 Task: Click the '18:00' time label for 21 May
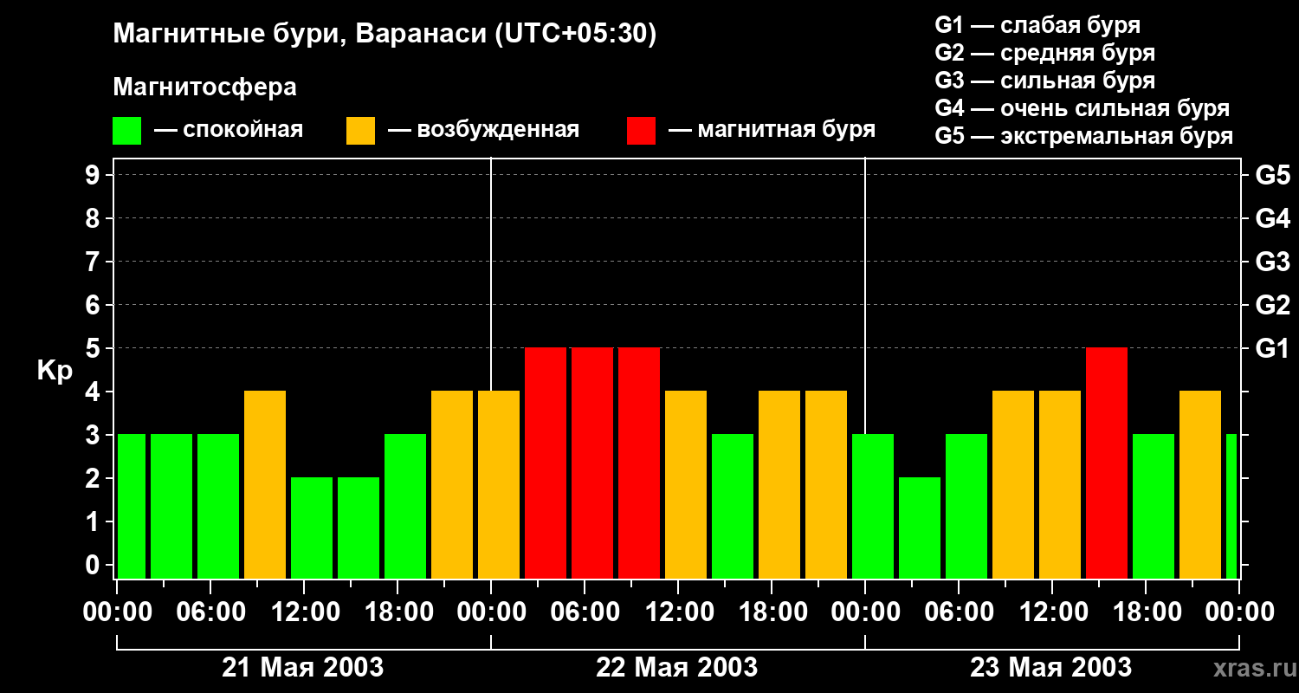coord(397,612)
